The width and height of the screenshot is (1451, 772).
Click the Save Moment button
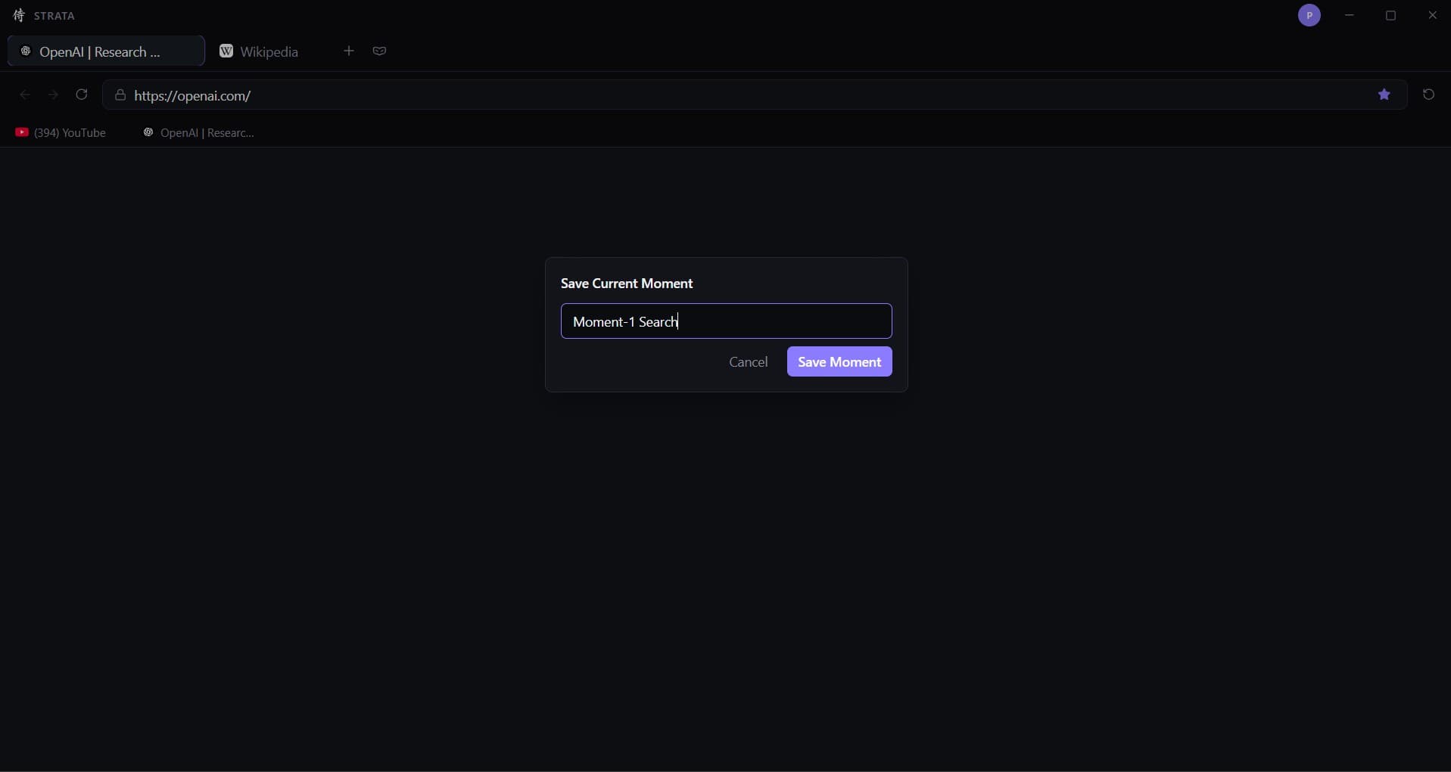[x=839, y=361]
